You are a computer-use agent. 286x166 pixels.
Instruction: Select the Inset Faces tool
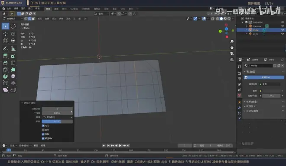tap(13, 56)
